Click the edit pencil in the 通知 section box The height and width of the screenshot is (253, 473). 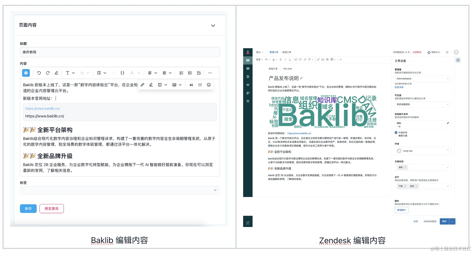pos(448,123)
